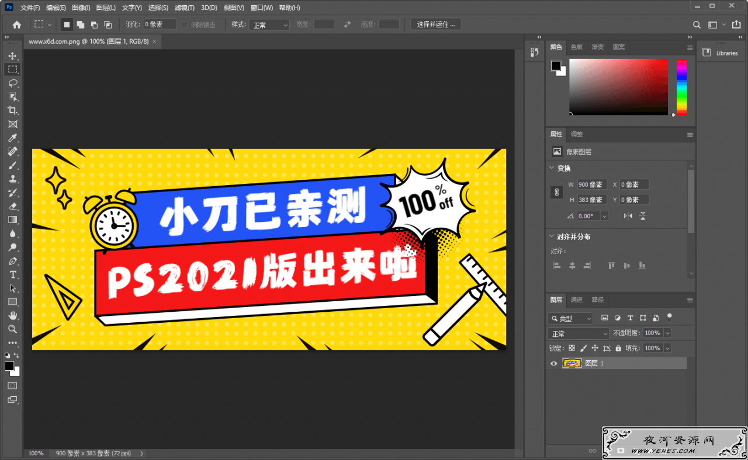This screenshot has width=748, height=460.
Task: Select the Crop tool
Action: point(12,110)
